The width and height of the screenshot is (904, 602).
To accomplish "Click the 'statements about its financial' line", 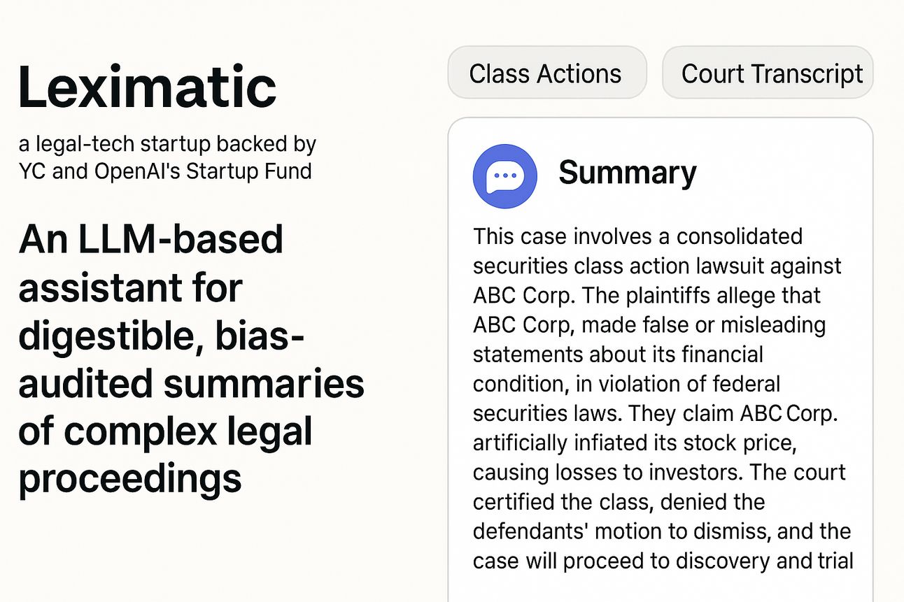I will click(618, 354).
